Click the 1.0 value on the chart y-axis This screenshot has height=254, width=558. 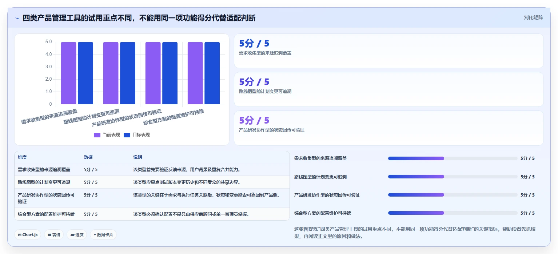click(48, 92)
